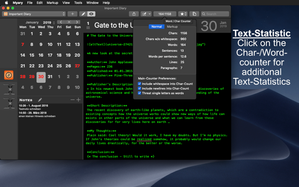Open the Help menu
The height and width of the screenshot is (187, 299).
pos(106,3)
